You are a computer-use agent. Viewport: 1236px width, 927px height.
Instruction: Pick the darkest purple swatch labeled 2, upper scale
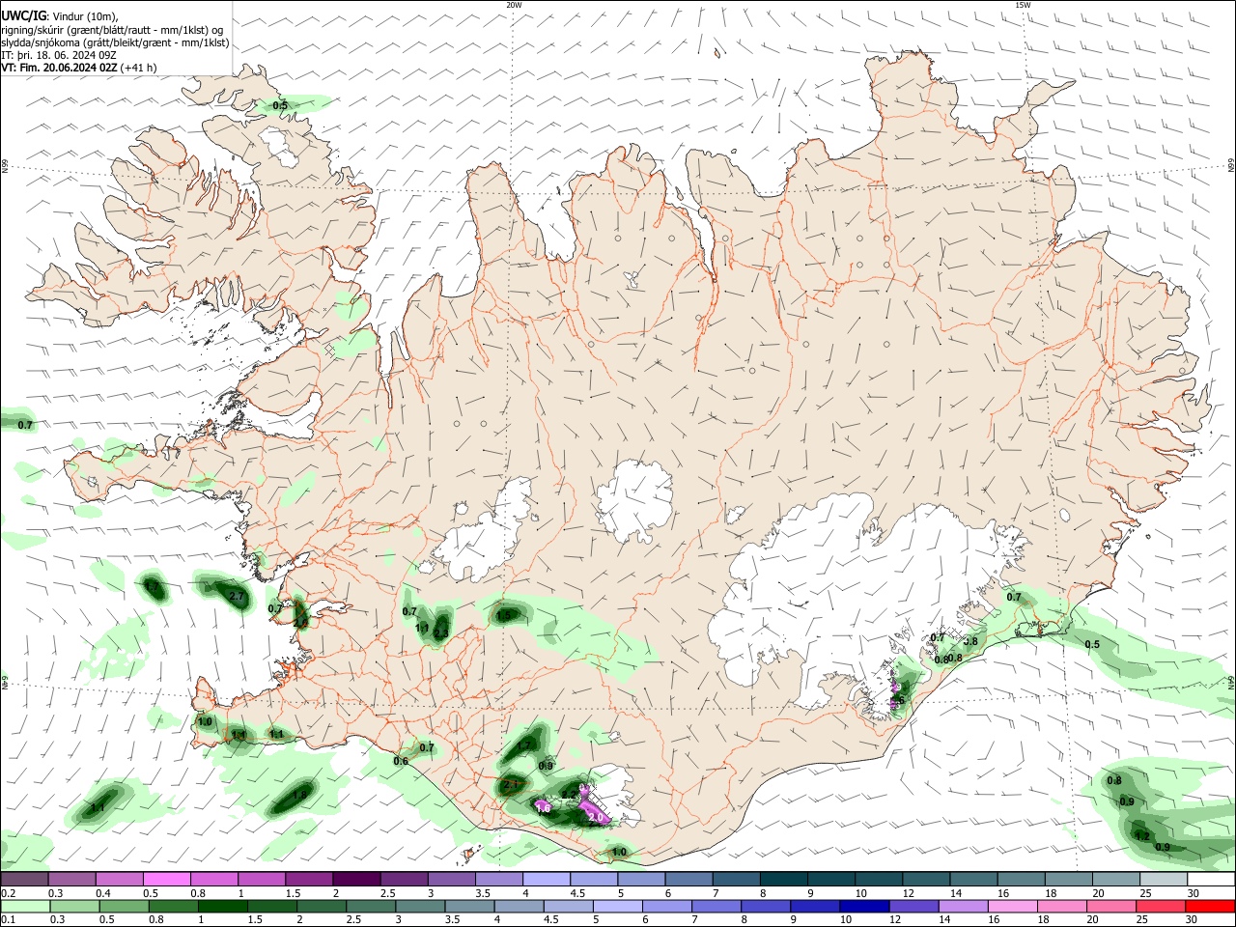pyautogui.click(x=356, y=879)
